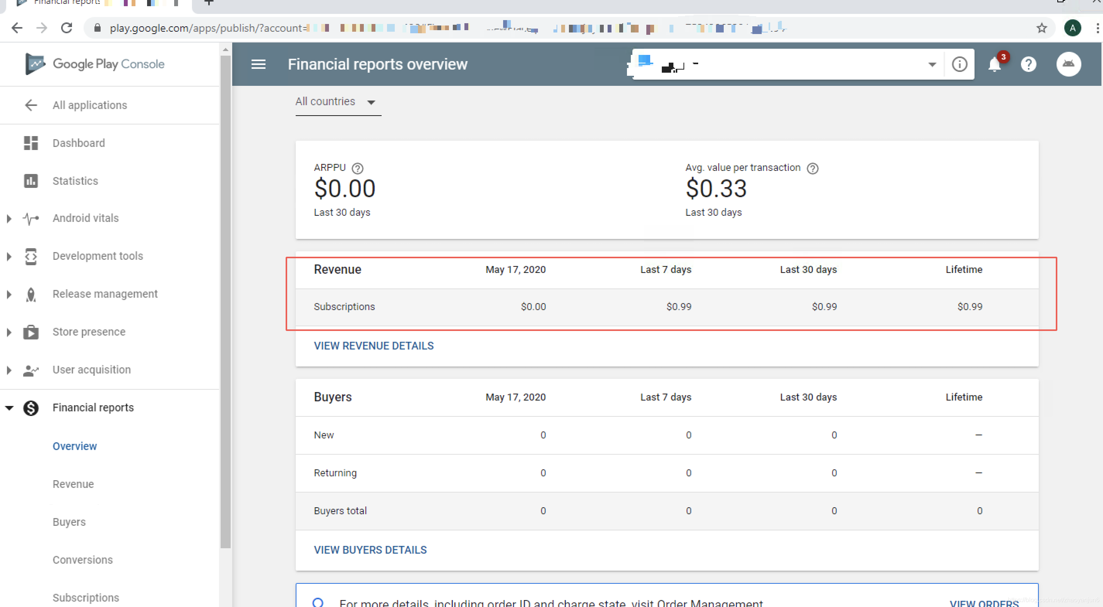The width and height of the screenshot is (1103, 607).
Task: Reload the page in the browser
Action: (x=66, y=28)
